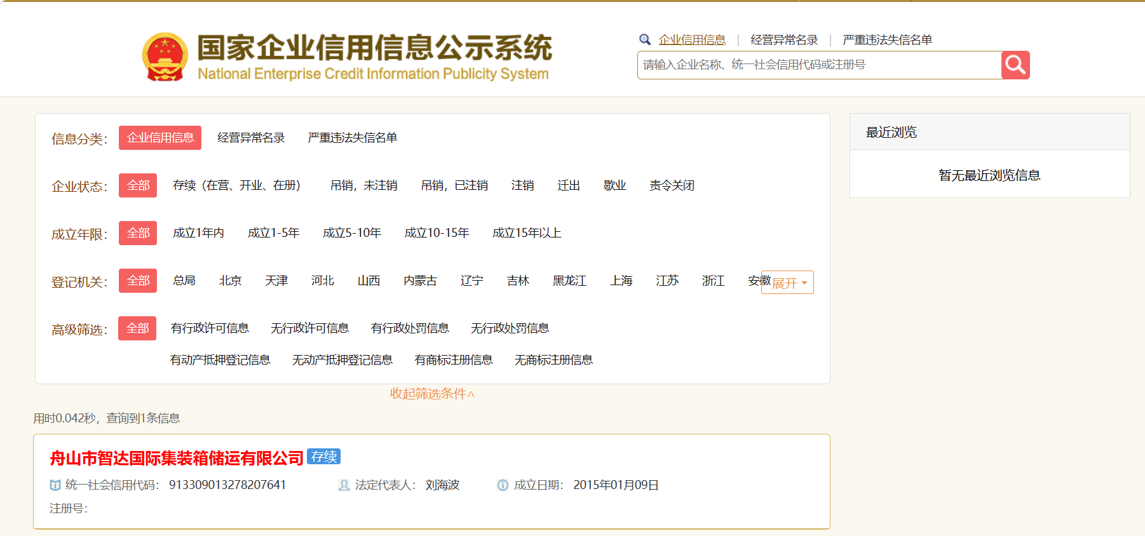Choose 河北 registration authority
This screenshot has height=536, width=1145.
pyautogui.click(x=323, y=281)
